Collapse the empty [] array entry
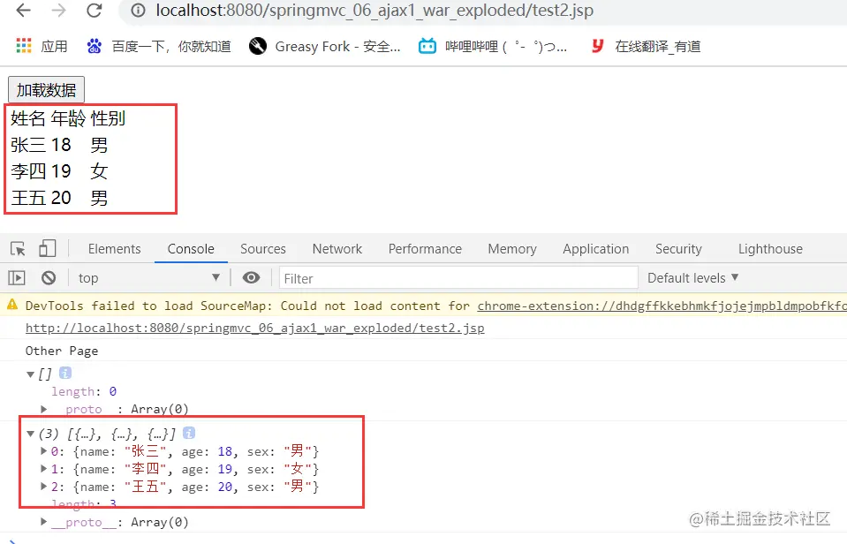Screen dimensions: 847x544 tap(30, 374)
